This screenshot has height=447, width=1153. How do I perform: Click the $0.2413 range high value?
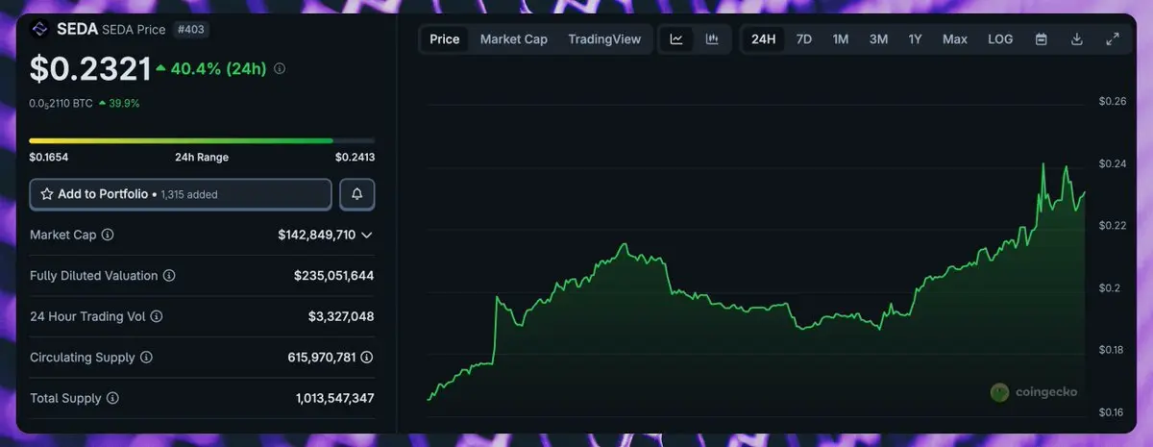point(355,157)
